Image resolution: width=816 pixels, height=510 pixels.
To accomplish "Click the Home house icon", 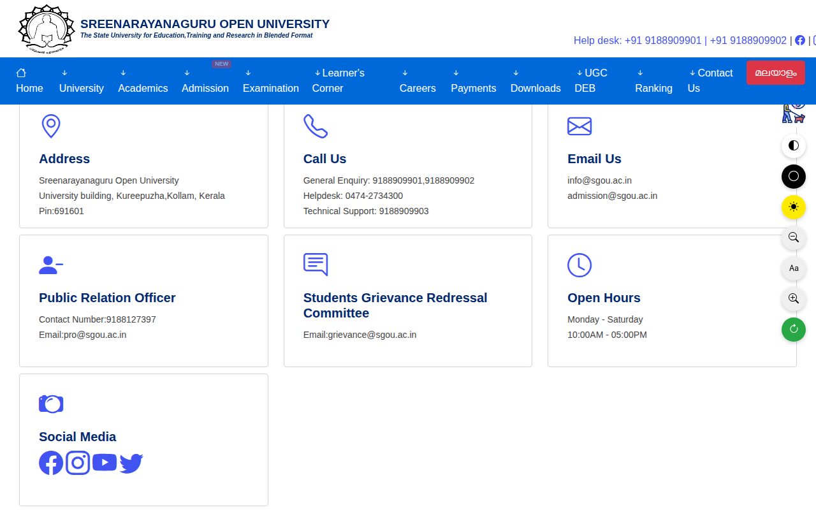I will point(21,73).
